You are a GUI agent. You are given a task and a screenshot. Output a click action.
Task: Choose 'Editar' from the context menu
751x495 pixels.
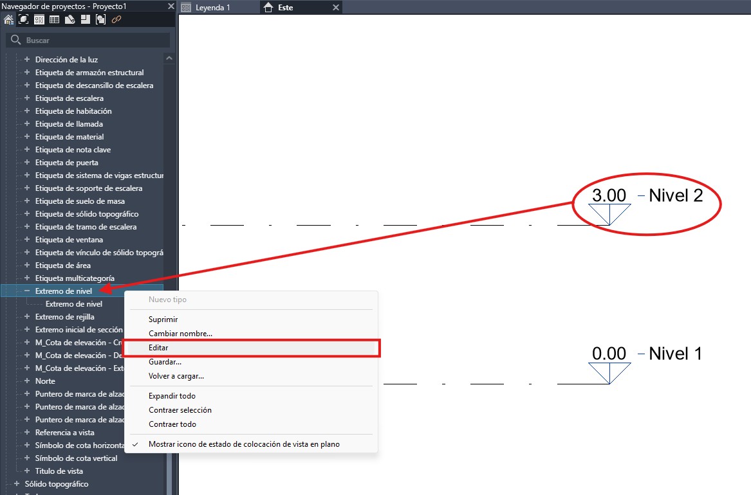158,348
